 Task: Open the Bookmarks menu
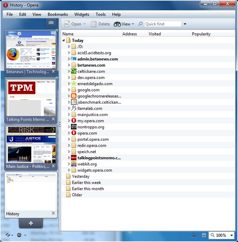pos(58,14)
